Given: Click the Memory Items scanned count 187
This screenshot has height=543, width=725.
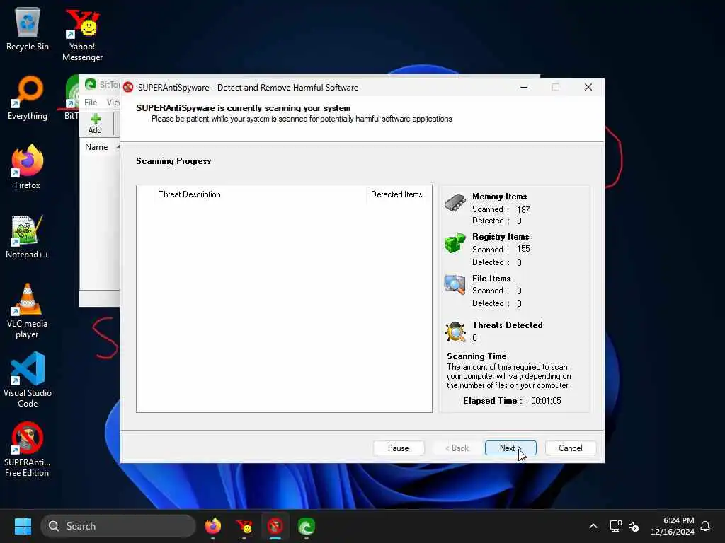Looking at the screenshot, I should 523,209.
